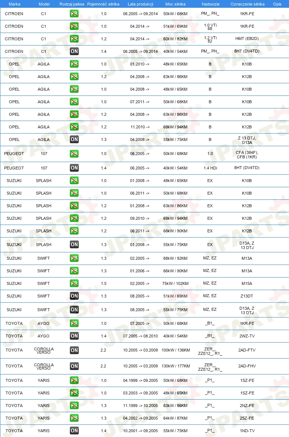
Task: Click body type 1.0 VTi 68
Action: (210, 27)
